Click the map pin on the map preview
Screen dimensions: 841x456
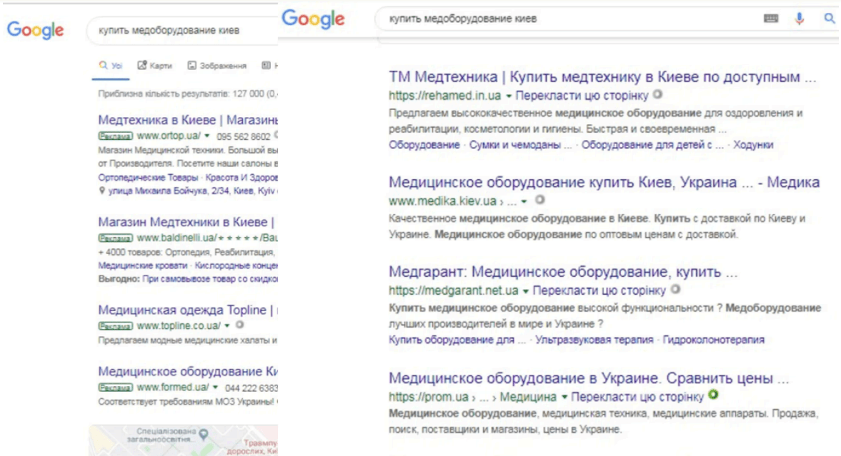(x=203, y=433)
